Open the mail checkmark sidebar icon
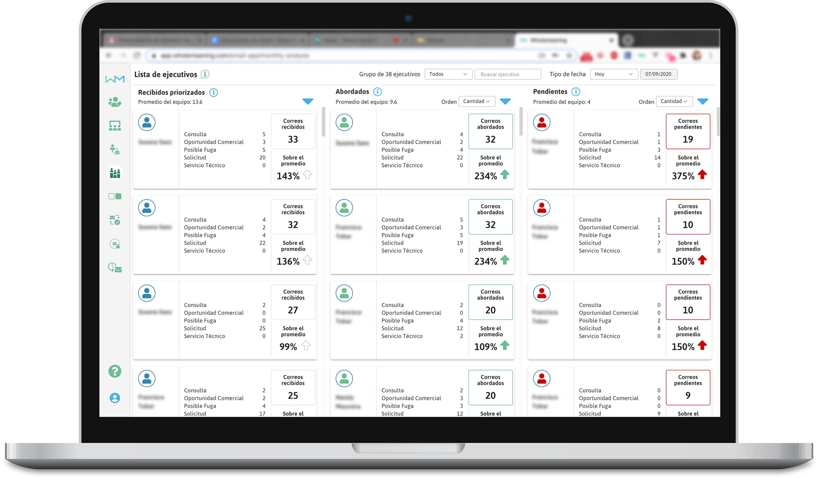The image size is (817, 477). (115, 220)
